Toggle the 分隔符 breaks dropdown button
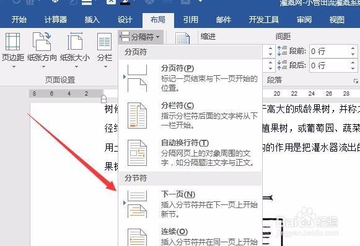The width and height of the screenshot is (360, 246). (x=141, y=37)
